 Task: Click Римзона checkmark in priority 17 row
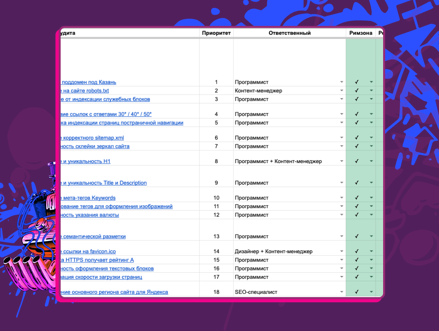[357, 277]
